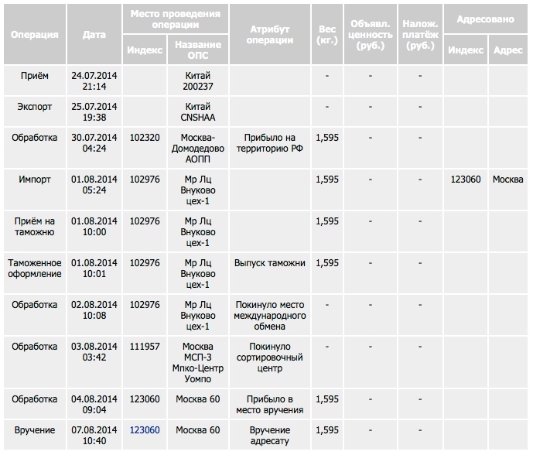Click the date 03.08.2014 03:42

pos(94,351)
